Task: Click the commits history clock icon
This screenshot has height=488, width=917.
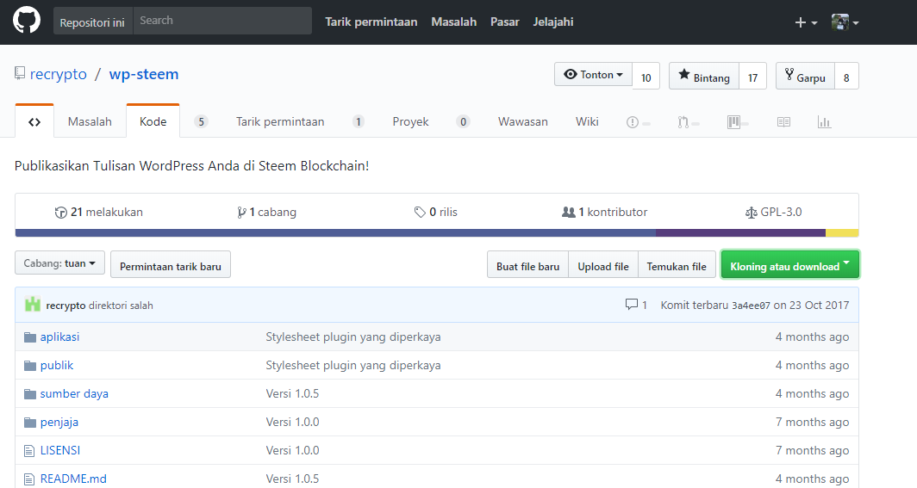Action: (61, 213)
